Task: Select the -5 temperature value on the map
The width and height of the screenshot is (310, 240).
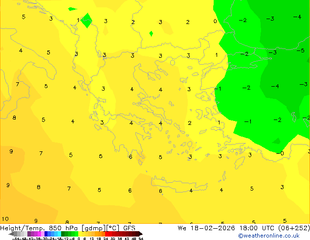Action: point(301,50)
